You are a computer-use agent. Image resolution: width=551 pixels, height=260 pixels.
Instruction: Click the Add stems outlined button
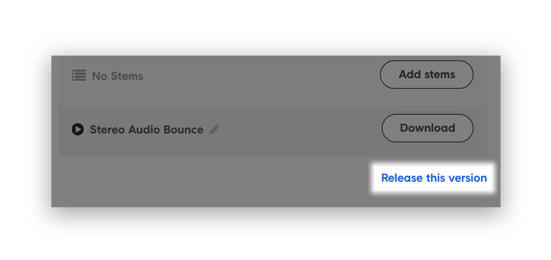coord(427,74)
